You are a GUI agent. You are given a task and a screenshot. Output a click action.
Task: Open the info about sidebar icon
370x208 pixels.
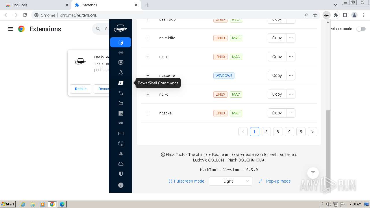point(121,185)
